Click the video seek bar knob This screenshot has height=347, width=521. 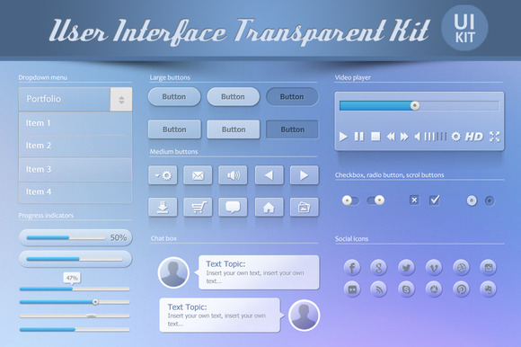pyautogui.click(x=414, y=106)
